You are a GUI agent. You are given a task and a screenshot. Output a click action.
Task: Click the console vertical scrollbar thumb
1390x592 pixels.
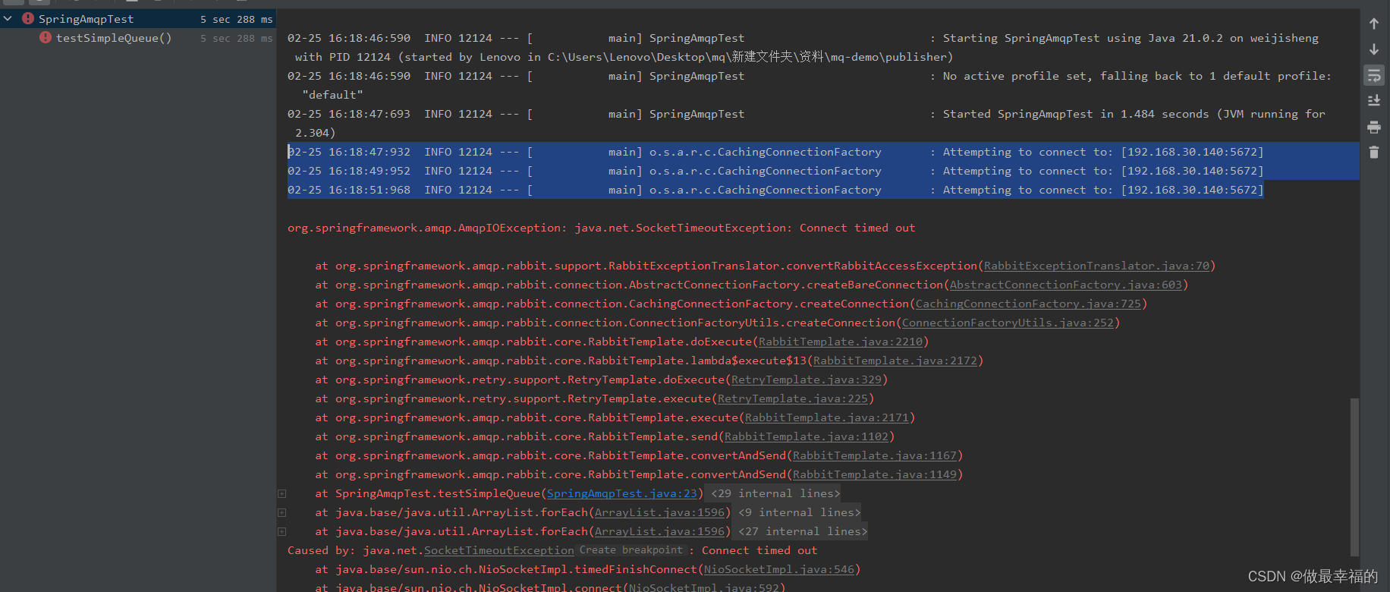click(x=1354, y=477)
